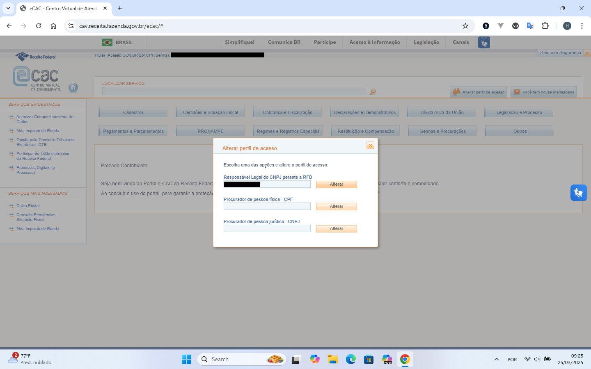Close the Alterar perfil de acesso dialog

[370, 146]
